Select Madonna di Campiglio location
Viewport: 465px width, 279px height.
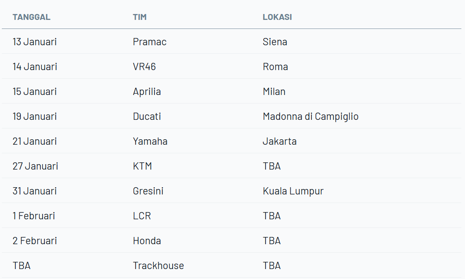tap(310, 117)
